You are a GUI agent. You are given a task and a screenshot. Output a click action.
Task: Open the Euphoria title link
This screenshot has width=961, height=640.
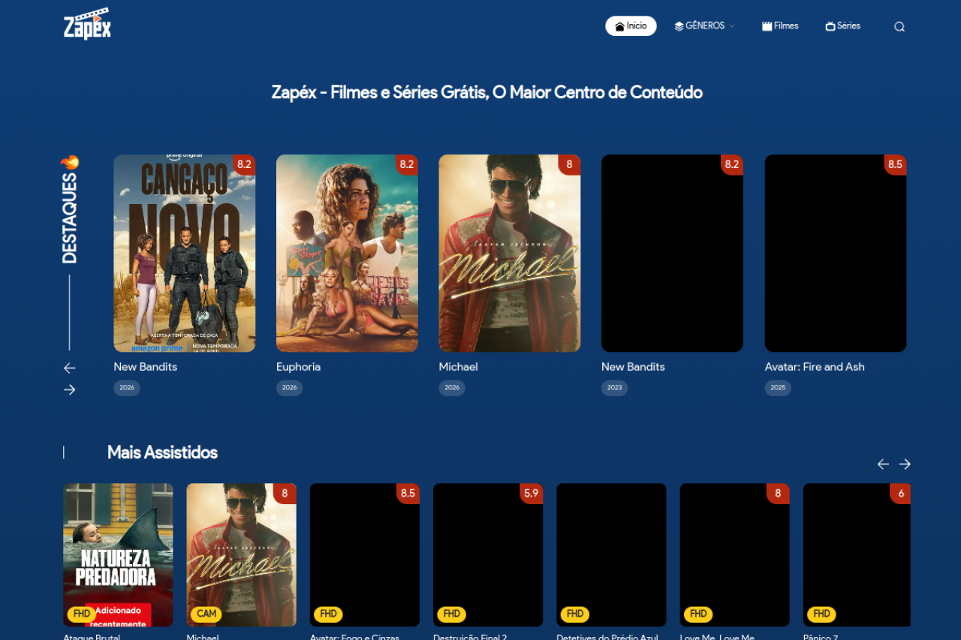[298, 367]
